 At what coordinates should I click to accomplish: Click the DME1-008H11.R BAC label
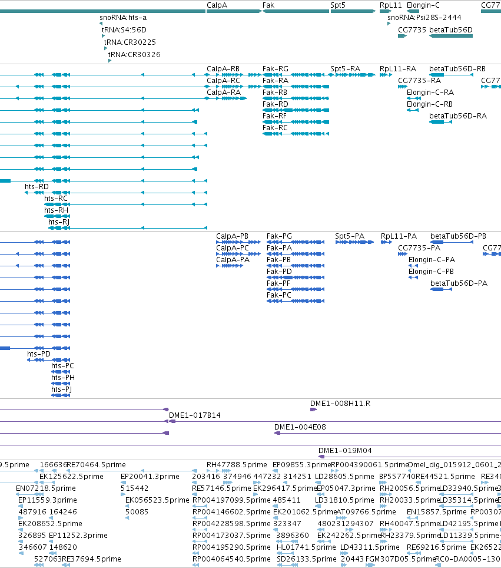340,404
